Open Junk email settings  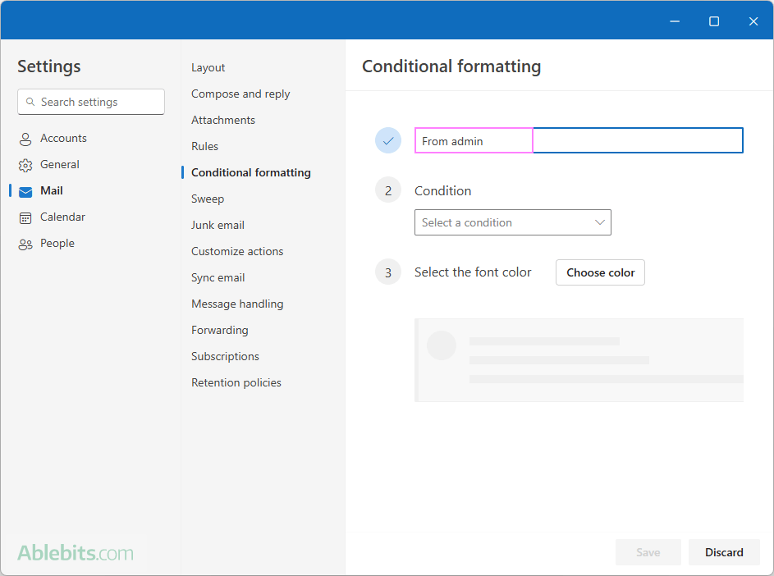point(218,225)
